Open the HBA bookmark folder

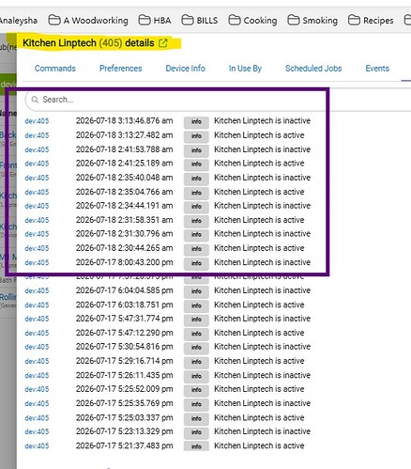pos(155,21)
